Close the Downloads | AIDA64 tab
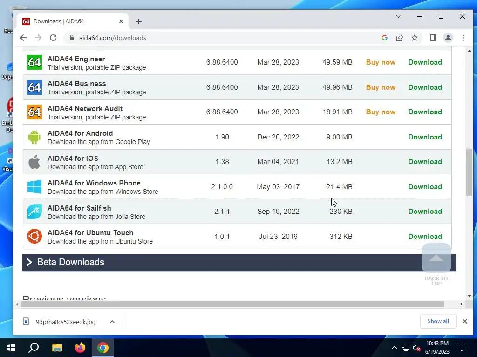The height and width of the screenshot is (357, 477). pos(121,21)
